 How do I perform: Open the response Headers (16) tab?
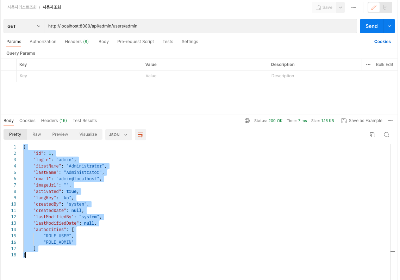(x=54, y=121)
